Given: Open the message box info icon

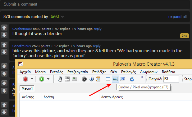Looking at the screenshot, I should coord(91,79).
